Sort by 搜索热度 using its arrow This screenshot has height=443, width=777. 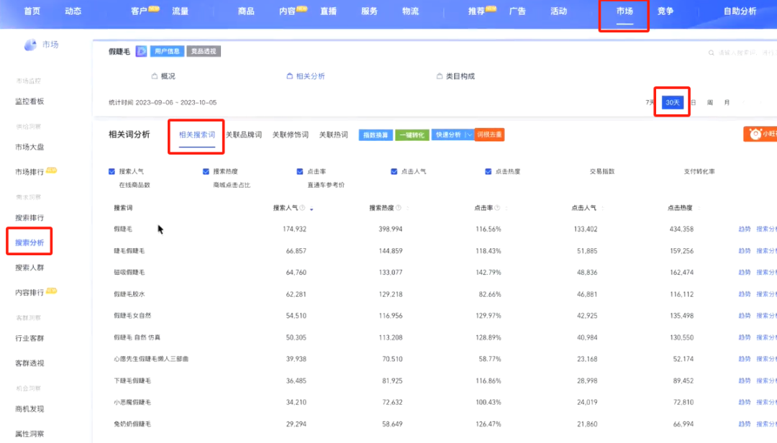point(408,209)
